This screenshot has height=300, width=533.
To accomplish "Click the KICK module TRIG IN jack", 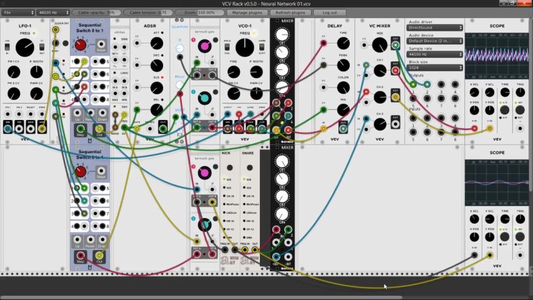I will pyautogui.click(x=225, y=249).
